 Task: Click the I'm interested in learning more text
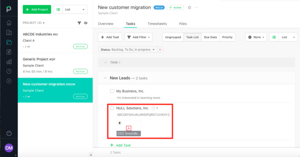coord(139,98)
